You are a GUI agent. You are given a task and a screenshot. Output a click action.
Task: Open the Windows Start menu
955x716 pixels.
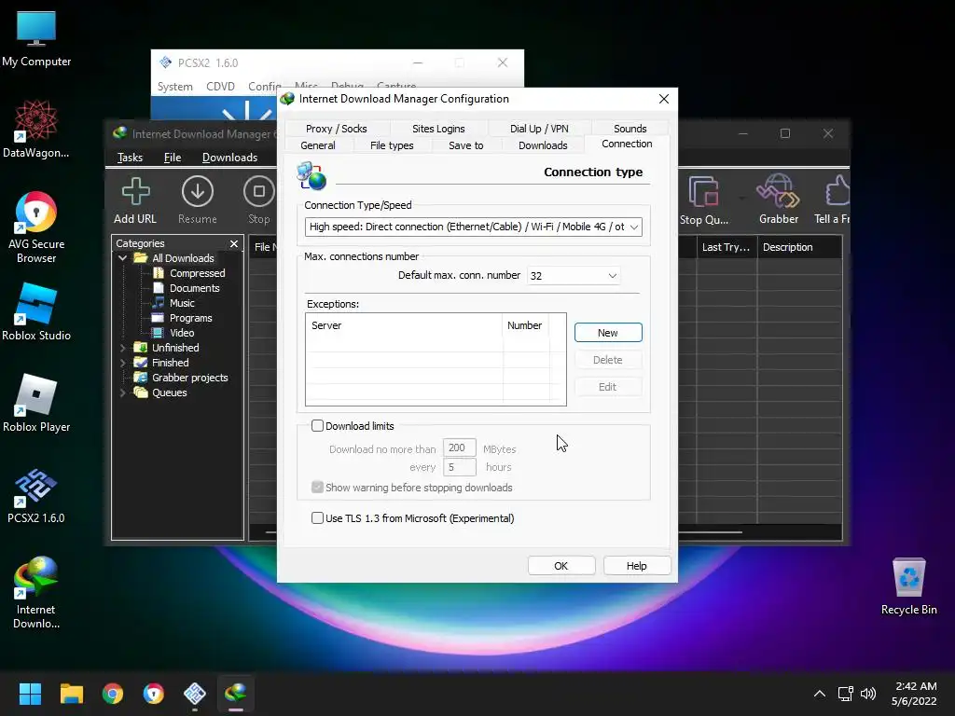[30, 694]
